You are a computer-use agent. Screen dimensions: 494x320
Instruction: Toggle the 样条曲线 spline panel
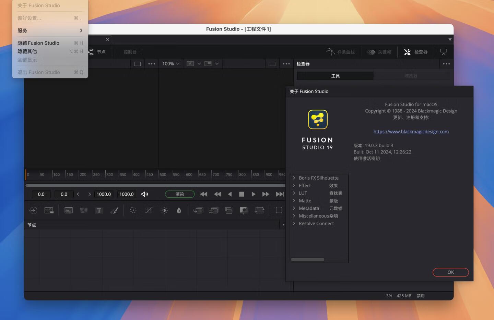coord(340,52)
